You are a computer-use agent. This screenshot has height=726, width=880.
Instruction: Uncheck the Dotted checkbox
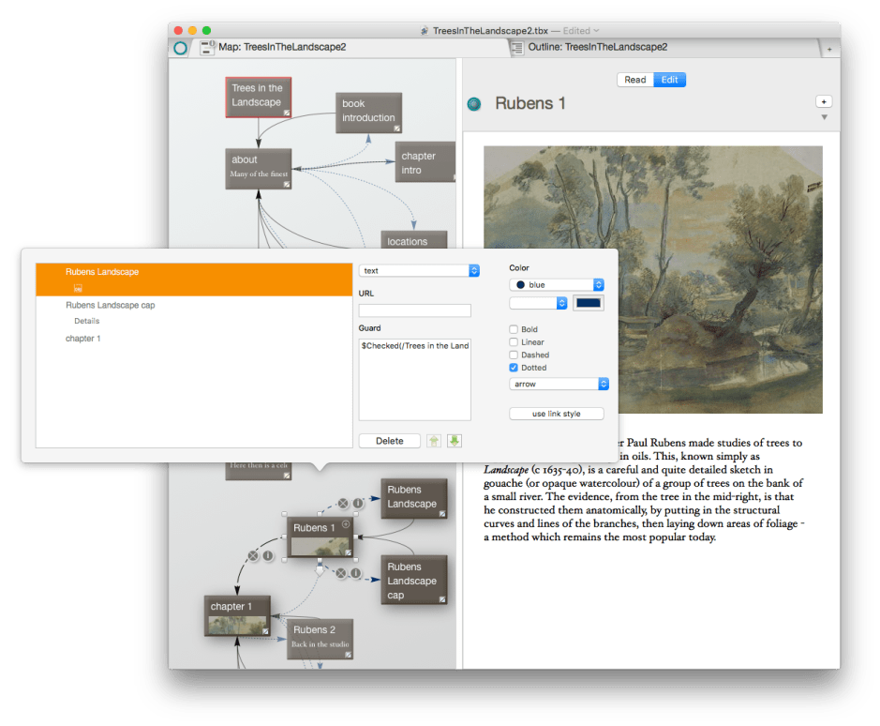pos(514,368)
